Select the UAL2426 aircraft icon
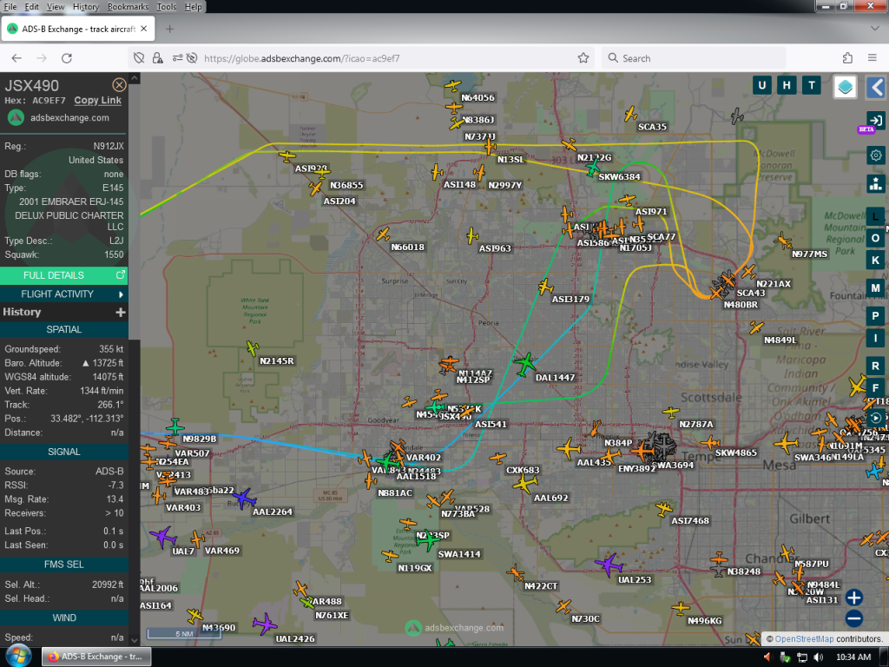The image size is (889, 667). pos(265,624)
